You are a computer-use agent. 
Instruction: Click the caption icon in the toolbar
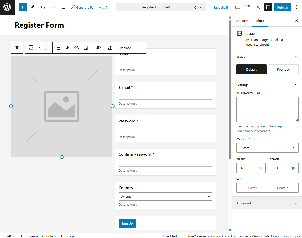point(86,47)
